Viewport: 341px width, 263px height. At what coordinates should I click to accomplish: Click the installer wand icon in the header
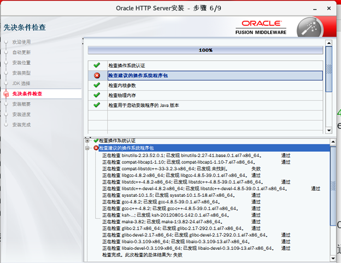pyautogui.click(x=309, y=28)
